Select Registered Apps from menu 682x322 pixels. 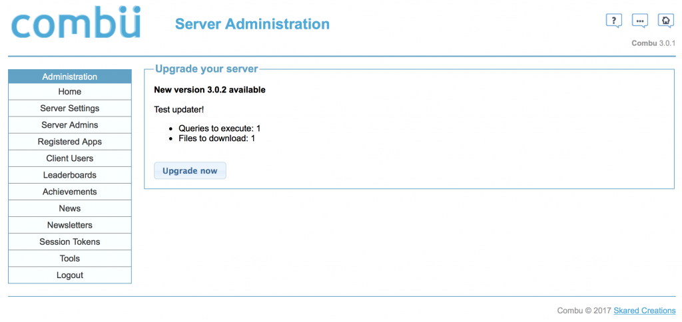click(x=69, y=142)
